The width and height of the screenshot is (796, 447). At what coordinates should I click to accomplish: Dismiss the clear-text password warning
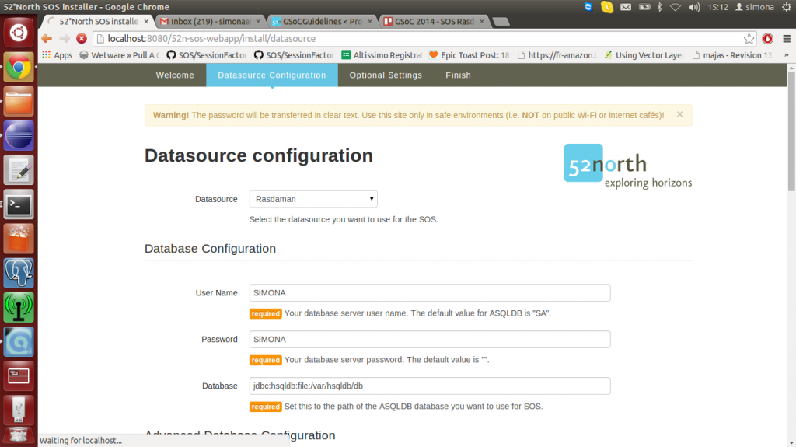pos(679,115)
